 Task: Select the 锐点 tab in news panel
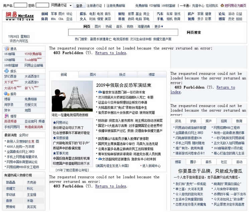click(122, 75)
